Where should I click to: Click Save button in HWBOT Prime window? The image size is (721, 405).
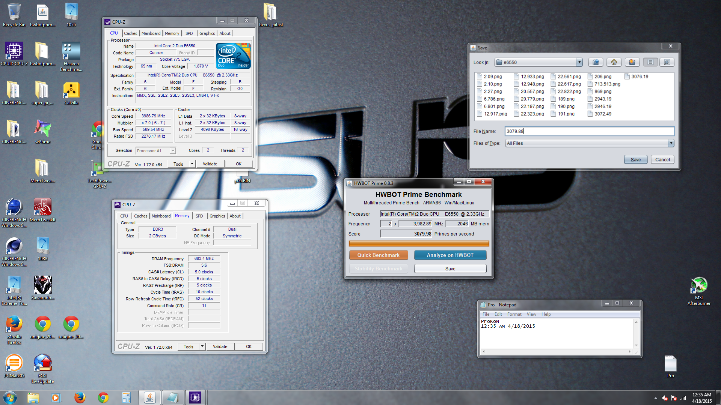[x=450, y=268]
